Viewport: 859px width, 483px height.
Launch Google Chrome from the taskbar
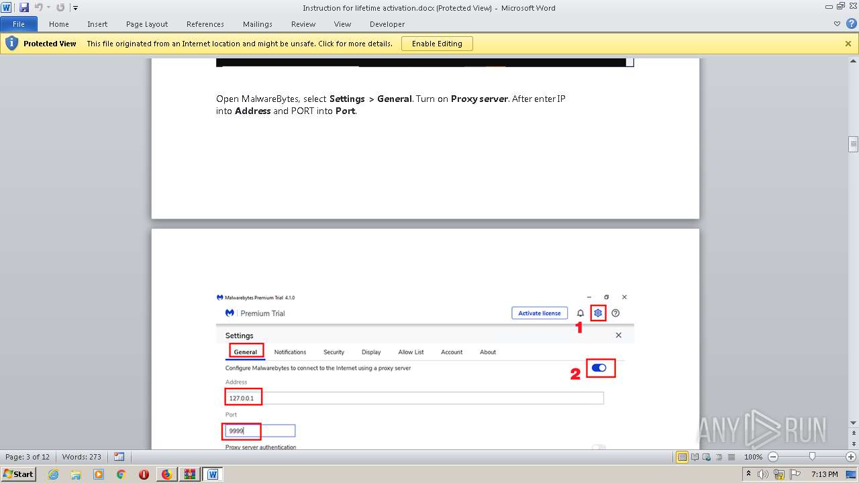point(121,474)
